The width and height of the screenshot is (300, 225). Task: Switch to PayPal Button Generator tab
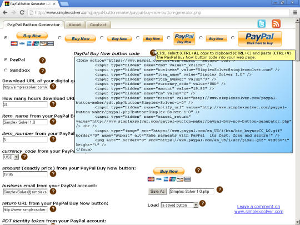[33, 24]
